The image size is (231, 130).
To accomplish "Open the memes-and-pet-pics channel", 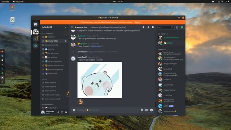I will pyautogui.click(x=54, y=65).
